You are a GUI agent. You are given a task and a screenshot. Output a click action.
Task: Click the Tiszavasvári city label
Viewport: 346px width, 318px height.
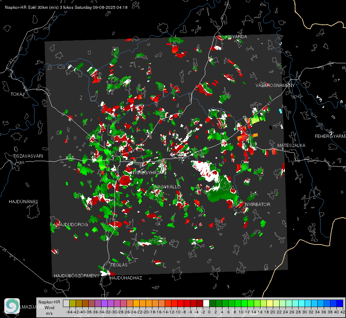[x=28, y=156]
